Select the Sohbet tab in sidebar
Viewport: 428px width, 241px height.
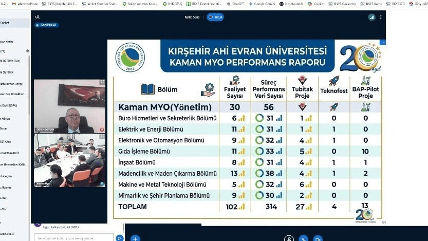[x=14, y=23]
